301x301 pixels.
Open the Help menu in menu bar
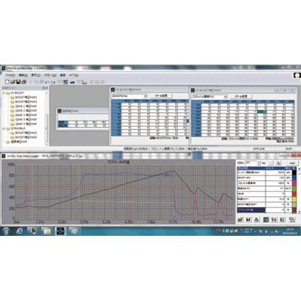(73, 75)
